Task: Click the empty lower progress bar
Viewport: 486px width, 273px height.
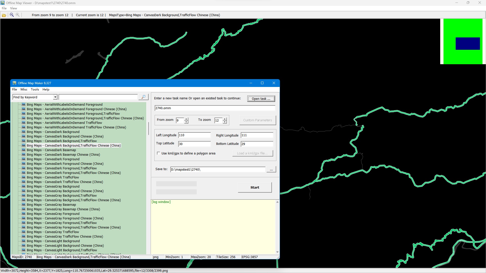Action: pos(176,192)
